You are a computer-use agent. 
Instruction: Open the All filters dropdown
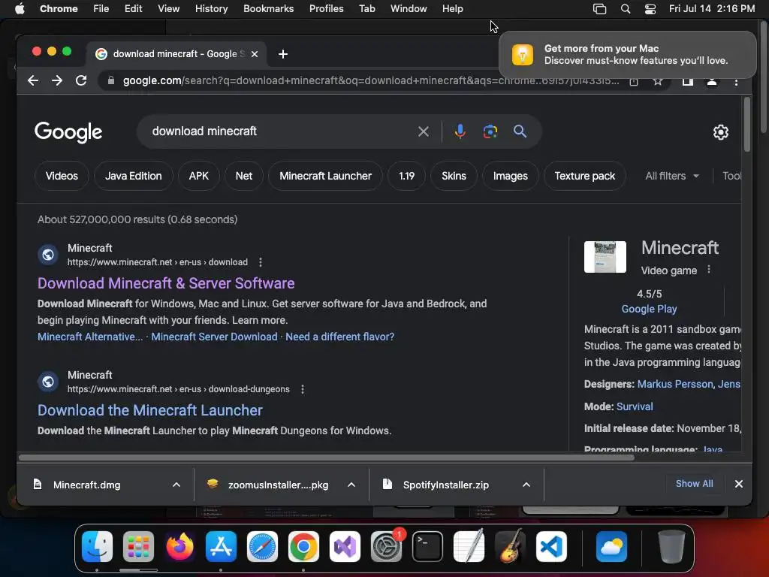[672, 176]
